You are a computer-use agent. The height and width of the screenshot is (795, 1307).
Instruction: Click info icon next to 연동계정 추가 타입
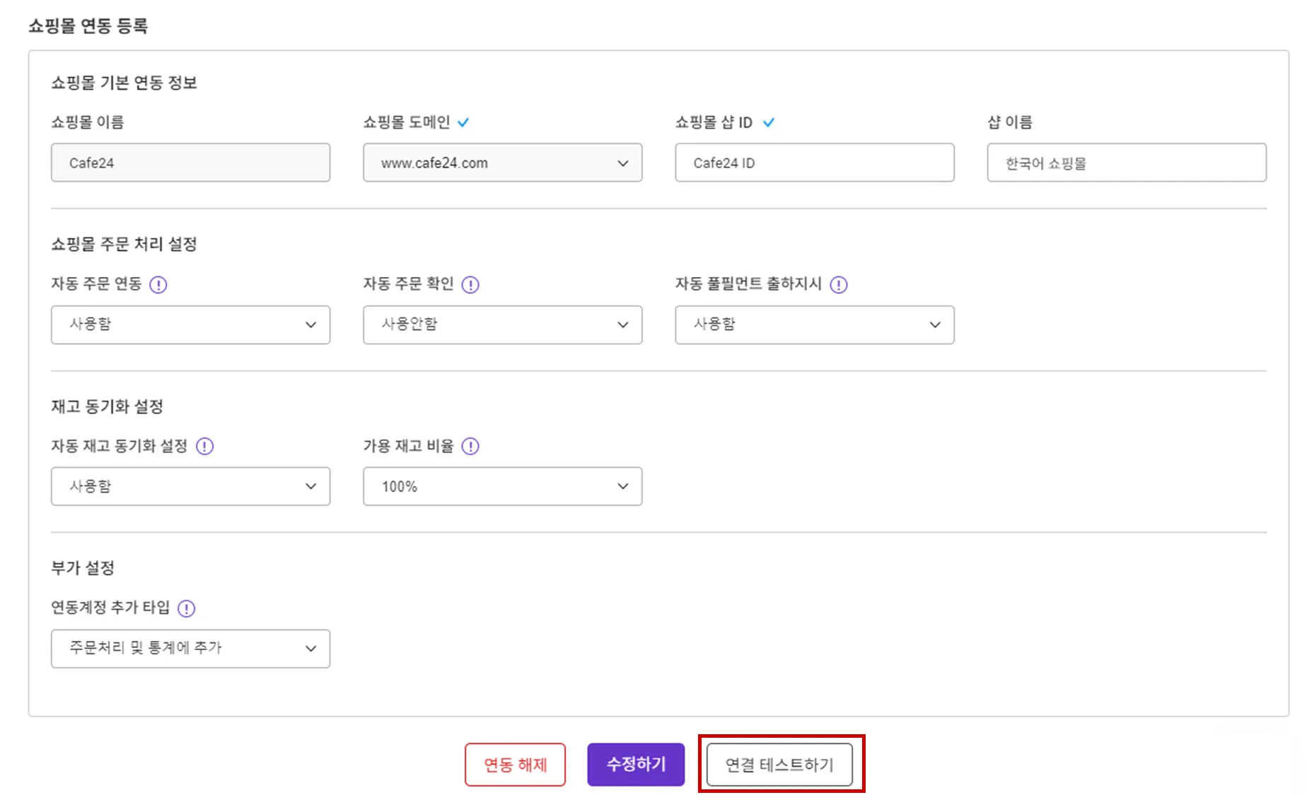click(186, 608)
